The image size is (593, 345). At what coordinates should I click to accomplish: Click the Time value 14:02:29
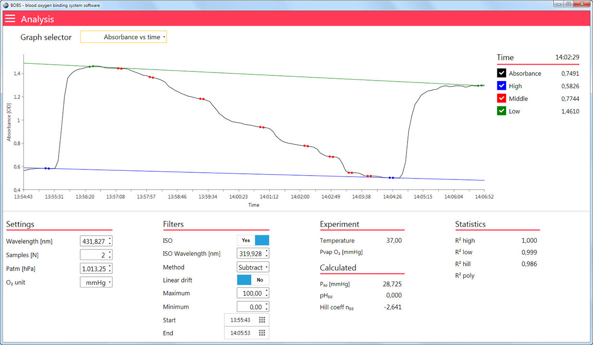pyautogui.click(x=567, y=57)
